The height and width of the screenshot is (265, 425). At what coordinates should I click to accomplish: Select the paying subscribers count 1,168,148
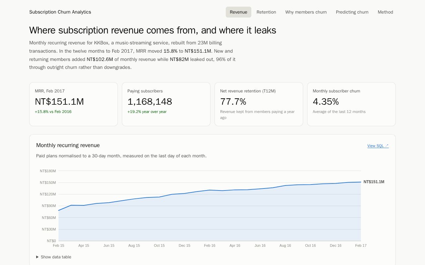pos(150,102)
